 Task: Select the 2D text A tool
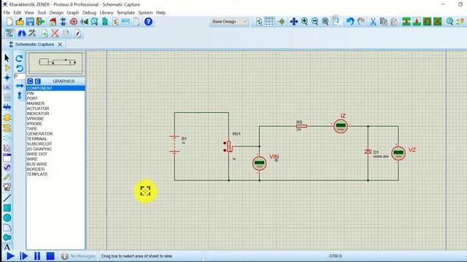click(7, 247)
